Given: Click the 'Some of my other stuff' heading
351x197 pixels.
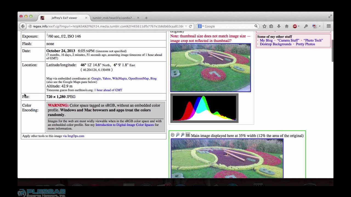Looking at the screenshot, I should 274,37.
